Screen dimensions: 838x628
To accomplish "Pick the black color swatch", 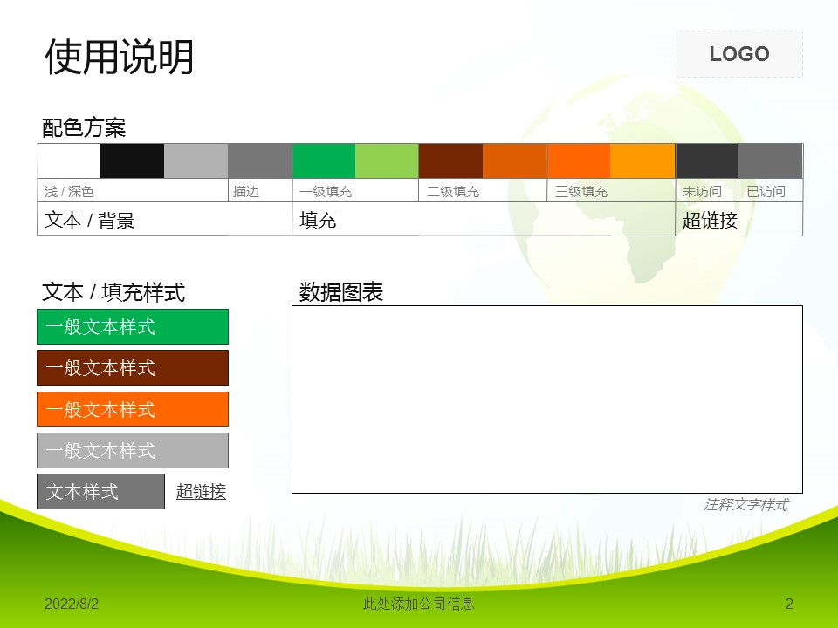I will (x=132, y=161).
